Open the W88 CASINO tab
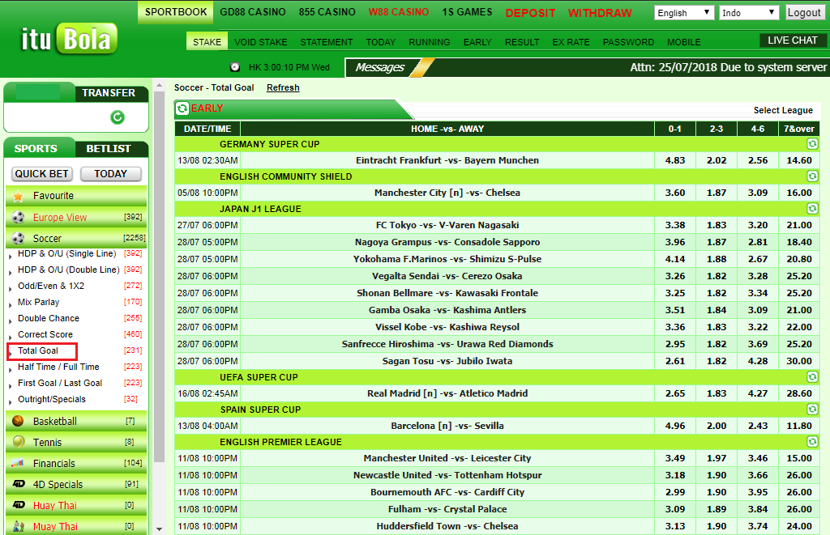The image size is (830, 535). (x=399, y=12)
